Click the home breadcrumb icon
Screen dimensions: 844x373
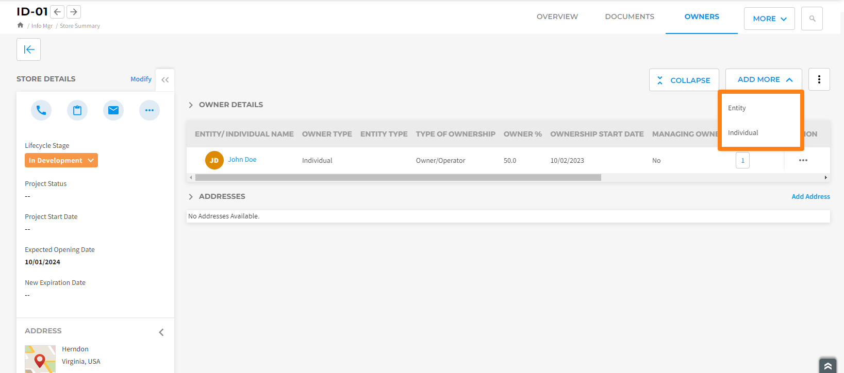coord(20,25)
